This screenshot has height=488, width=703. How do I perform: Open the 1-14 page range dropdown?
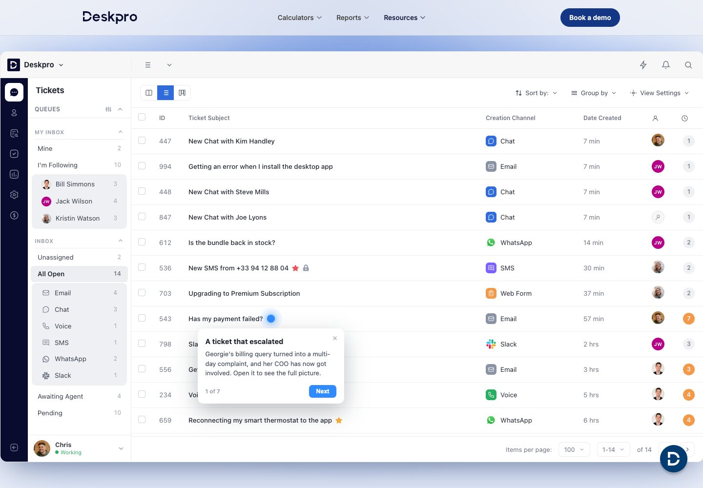click(x=613, y=449)
